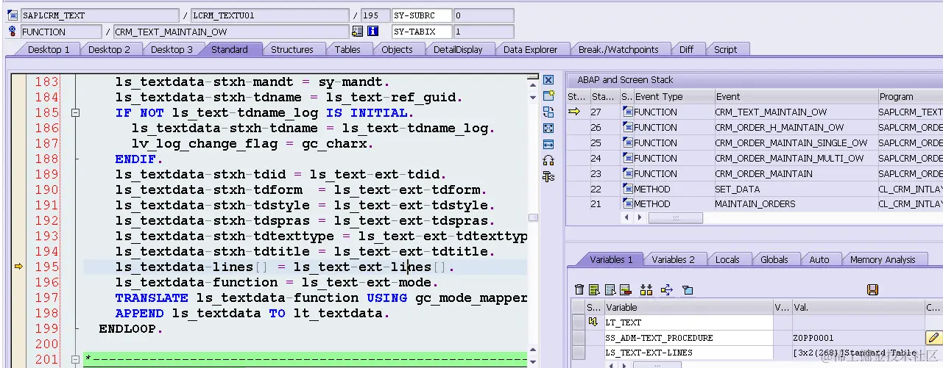Open the Objects tab
Screen dimensions: 943x368
click(x=397, y=49)
